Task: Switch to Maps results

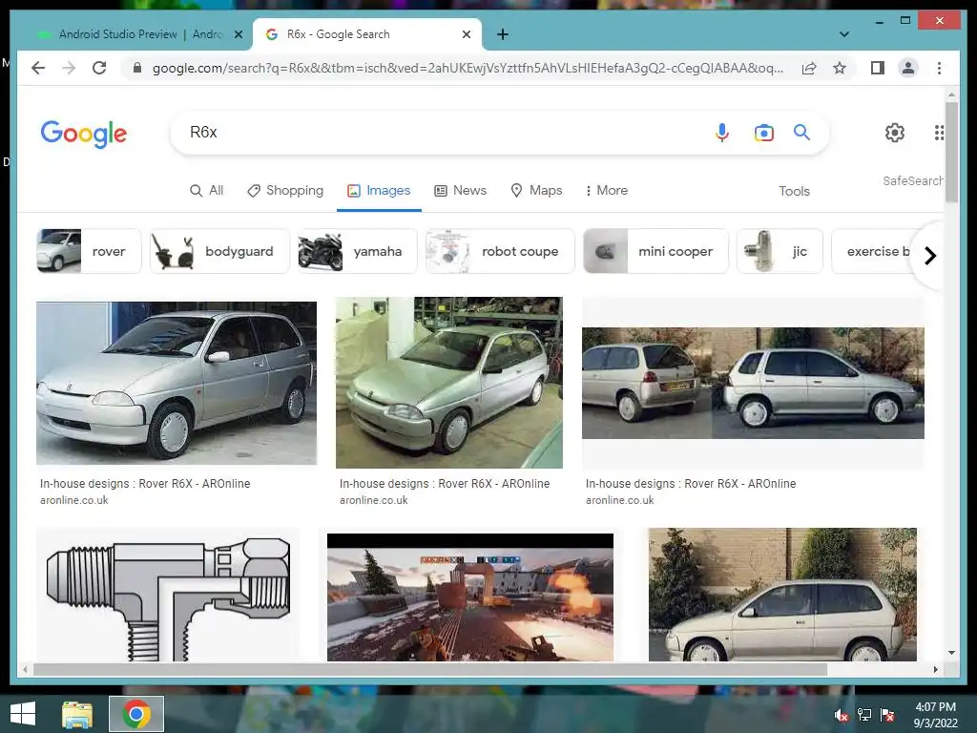Action: [536, 190]
